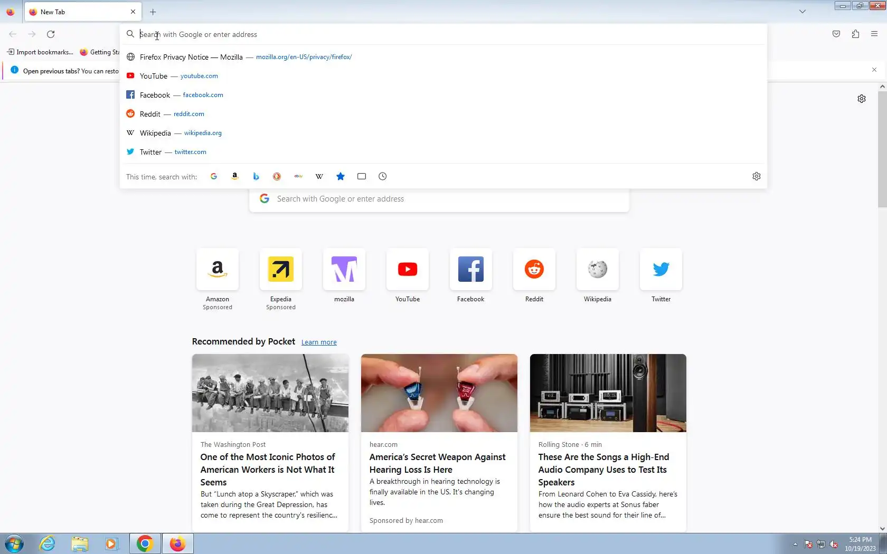Viewport: 887px width, 554px height.
Task: Open Windows Start menu
Action: click(x=14, y=543)
